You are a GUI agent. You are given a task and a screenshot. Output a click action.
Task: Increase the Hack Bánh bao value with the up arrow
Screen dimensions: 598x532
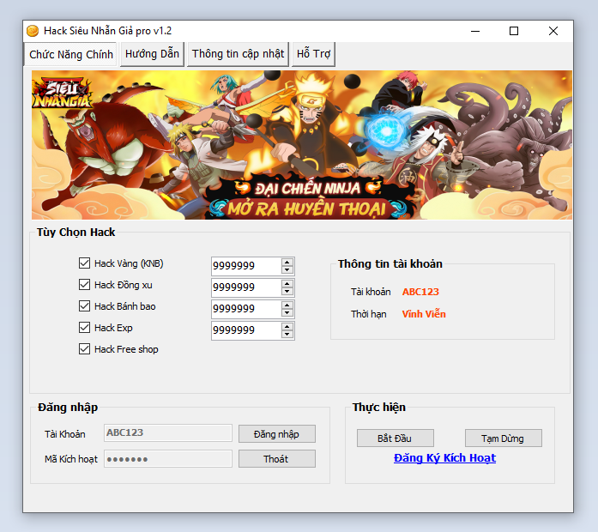(x=287, y=305)
